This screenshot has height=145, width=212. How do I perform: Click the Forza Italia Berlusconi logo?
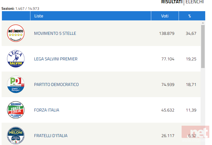tap(16, 110)
